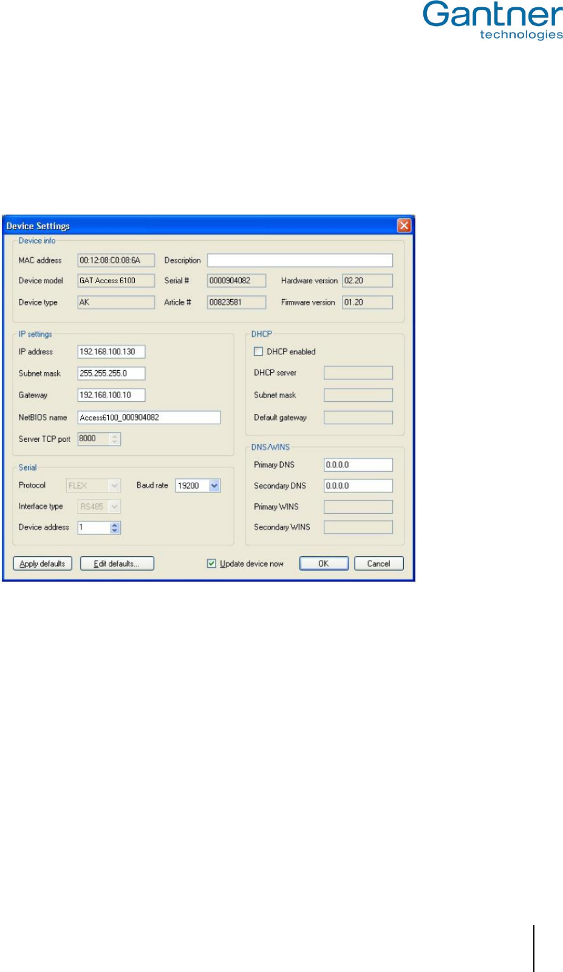Click the DHCP group label
This screenshot has width=563, height=972.
(262, 334)
